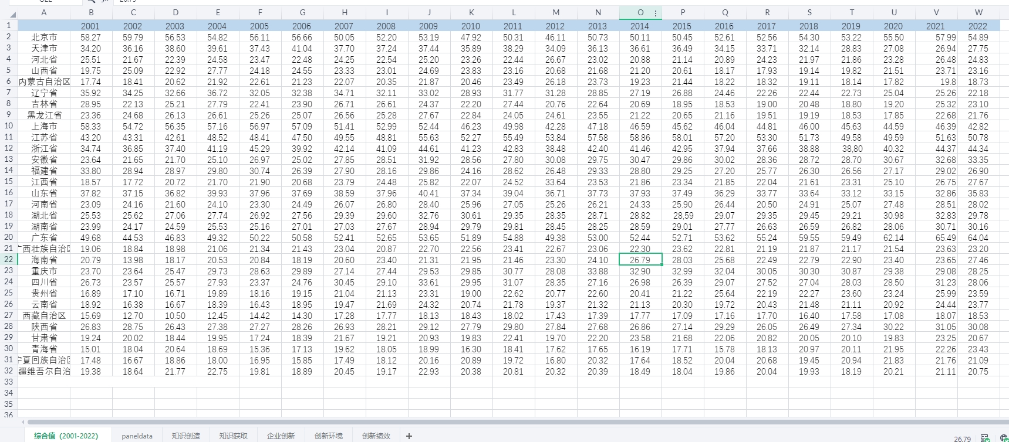Switch to the 综合值 (2001-2022) sheet tab

pyautogui.click(x=66, y=436)
